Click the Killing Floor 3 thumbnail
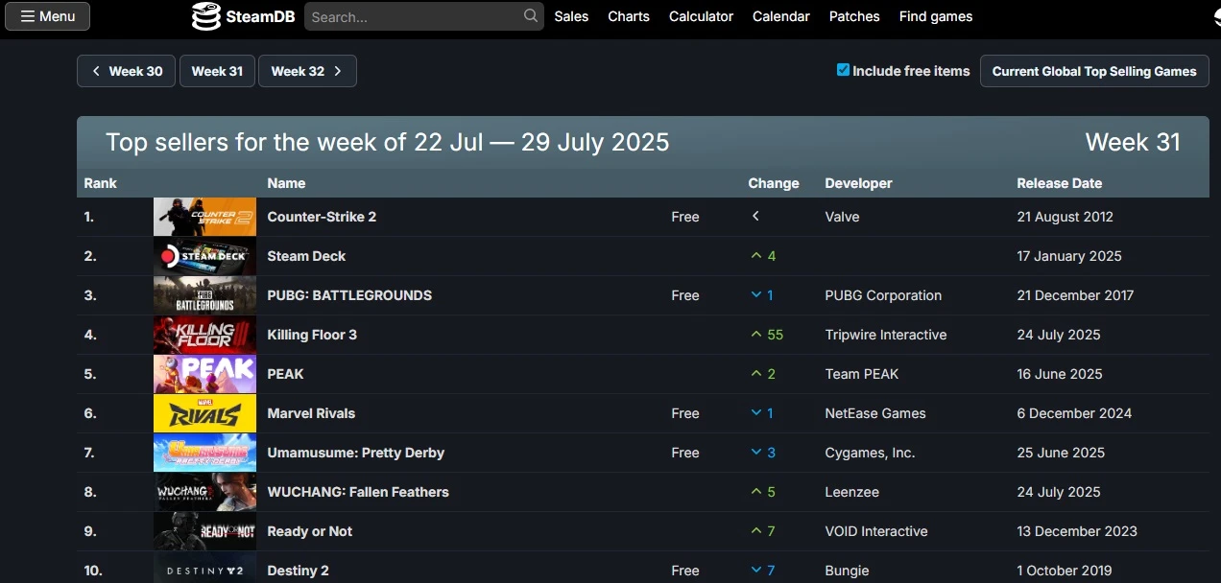This screenshot has height=583, width=1221. point(204,335)
